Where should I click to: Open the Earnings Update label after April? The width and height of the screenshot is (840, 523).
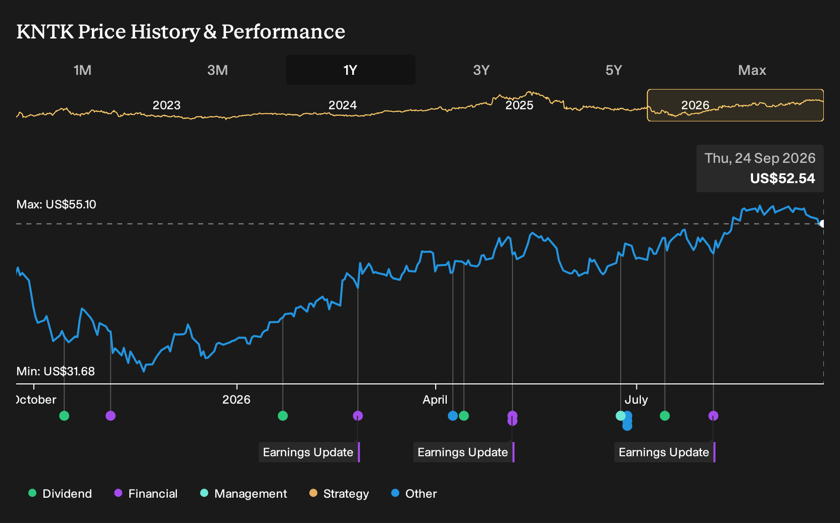click(464, 452)
